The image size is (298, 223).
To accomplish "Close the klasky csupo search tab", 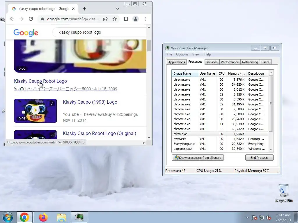I will (73, 9).
